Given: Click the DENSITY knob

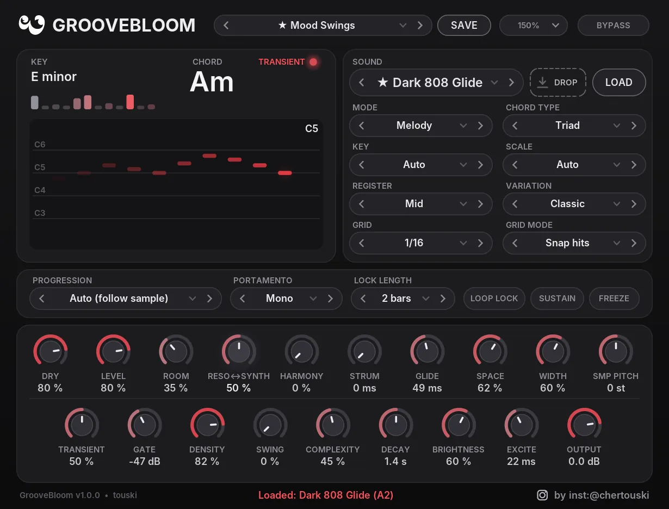Looking at the screenshot, I should click(207, 425).
